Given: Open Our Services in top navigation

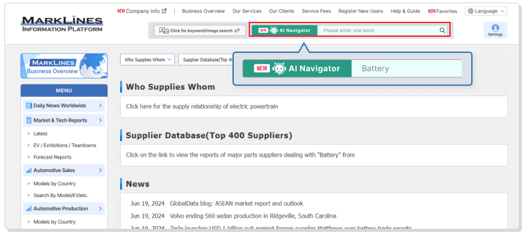Looking at the screenshot, I should [247, 11].
